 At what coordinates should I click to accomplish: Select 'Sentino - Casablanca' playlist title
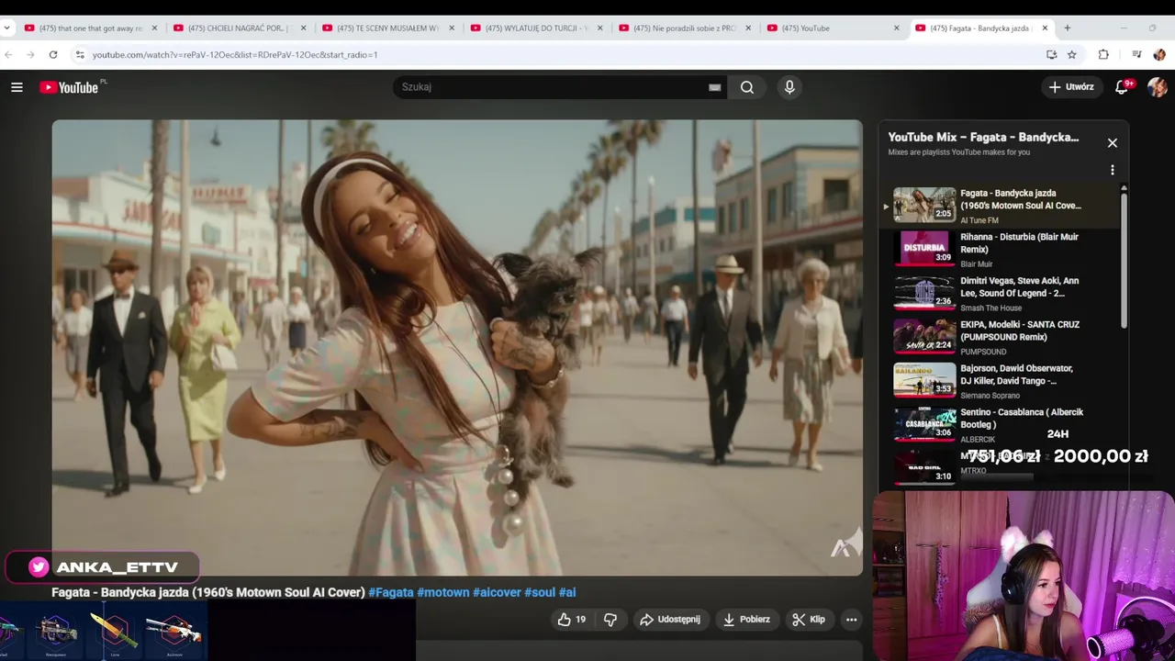click(1022, 419)
